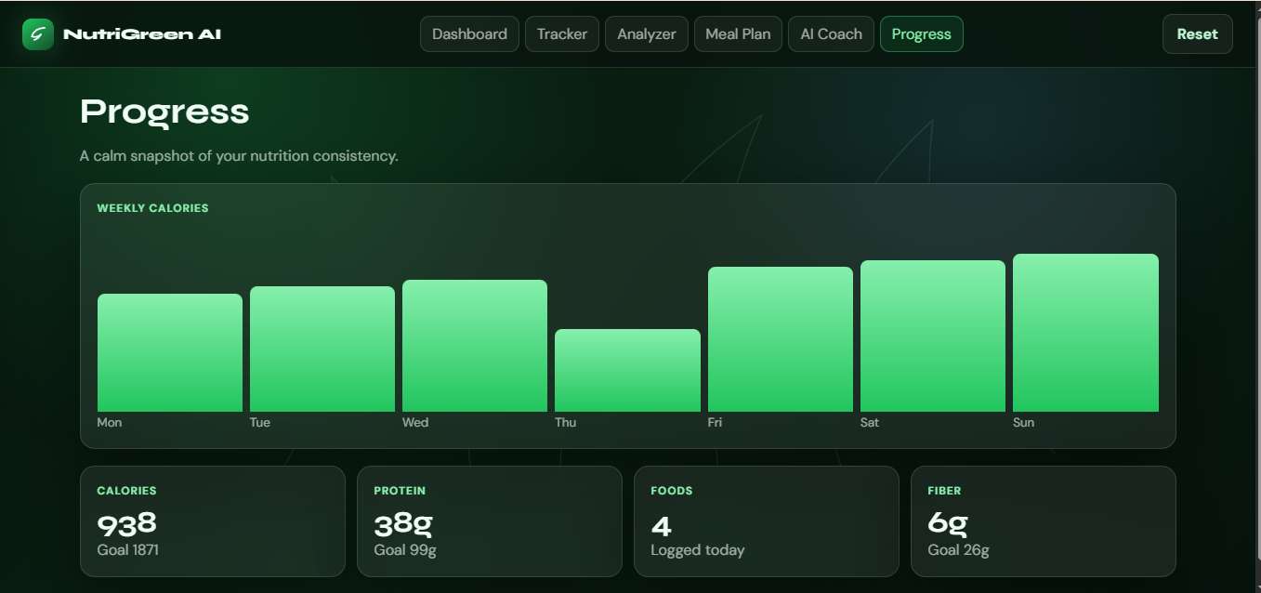Click the Tue axis label

click(x=260, y=423)
